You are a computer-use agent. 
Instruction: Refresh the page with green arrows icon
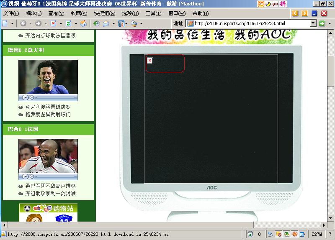tap(68, 23)
